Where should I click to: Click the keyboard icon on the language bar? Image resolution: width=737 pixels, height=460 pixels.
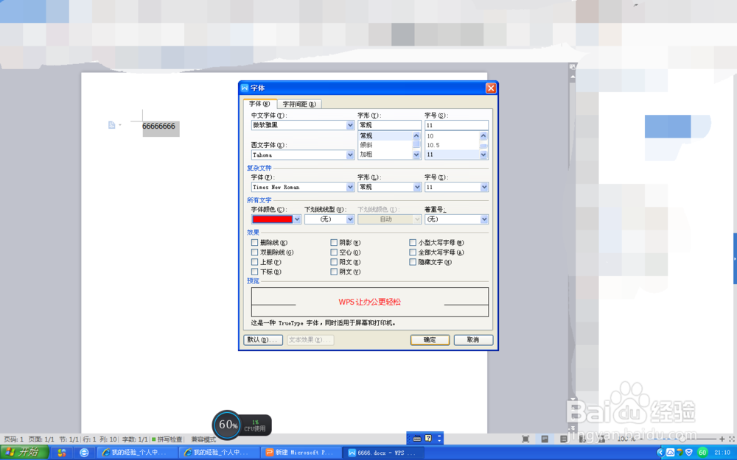coord(417,439)
